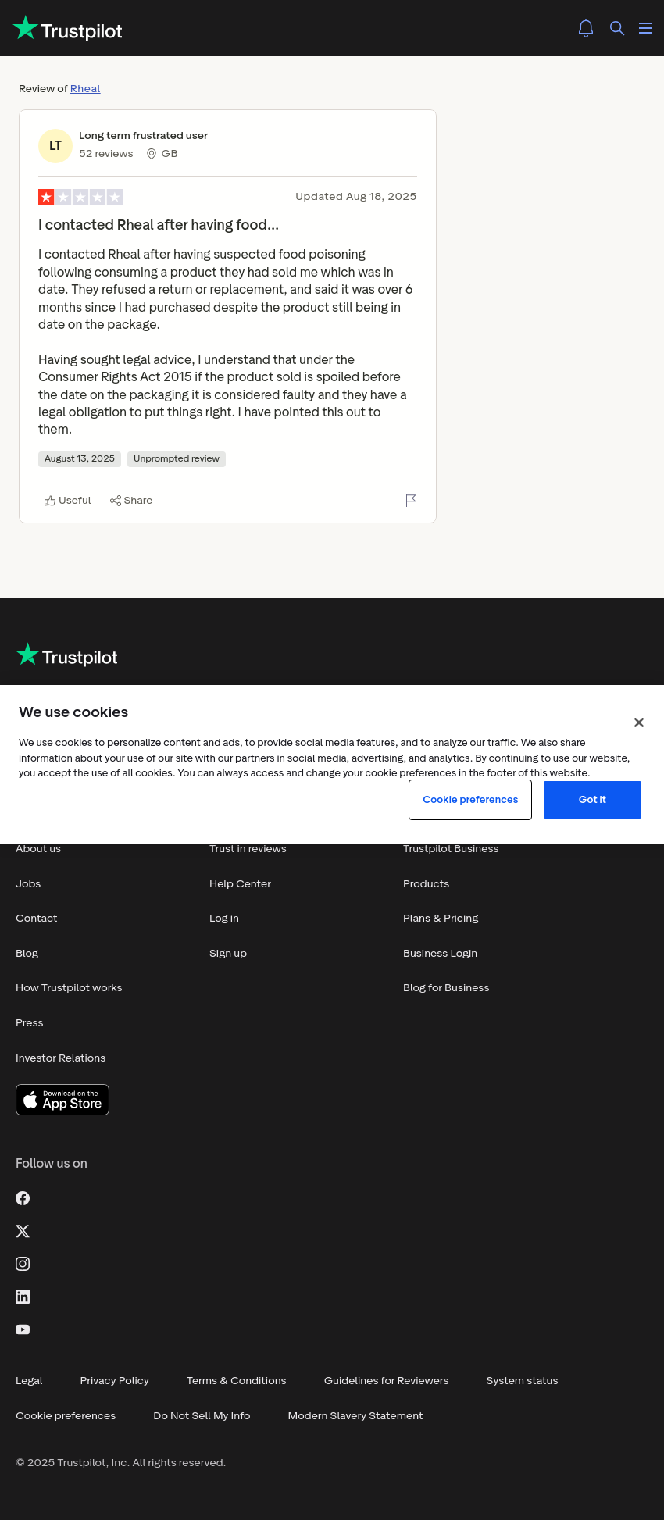Click the GB location pin icon

(152, 154)
